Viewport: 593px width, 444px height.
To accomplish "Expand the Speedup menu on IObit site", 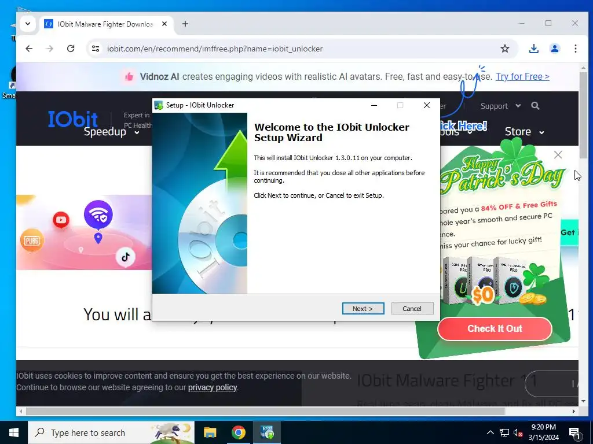I will 111,132.
